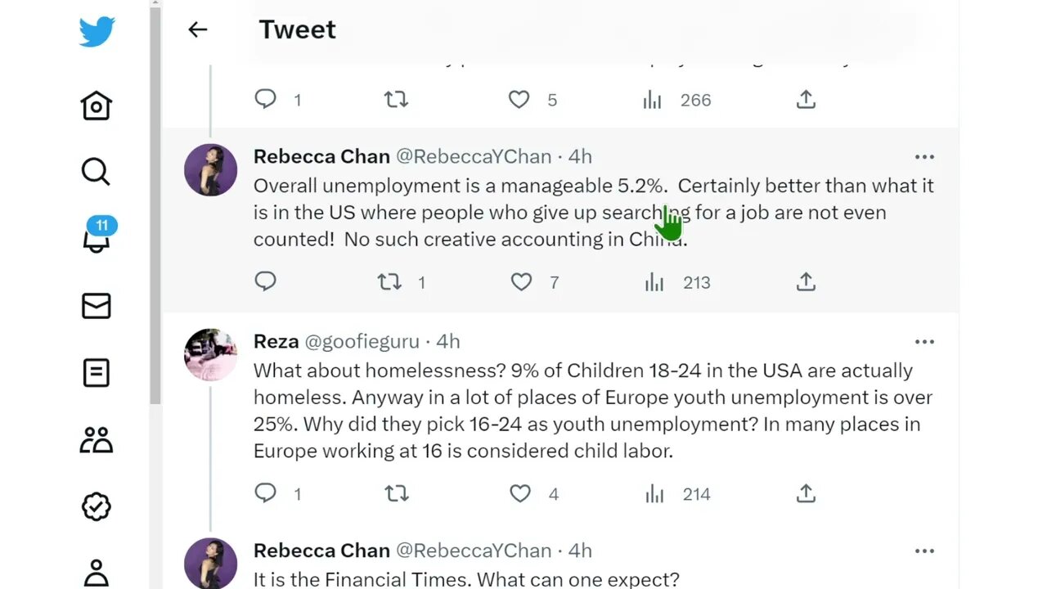The width and height of the screenshot is (1047, 589).
Task: Like Rebecca Chan's unemployment tweet
Action: pos(521,282)
